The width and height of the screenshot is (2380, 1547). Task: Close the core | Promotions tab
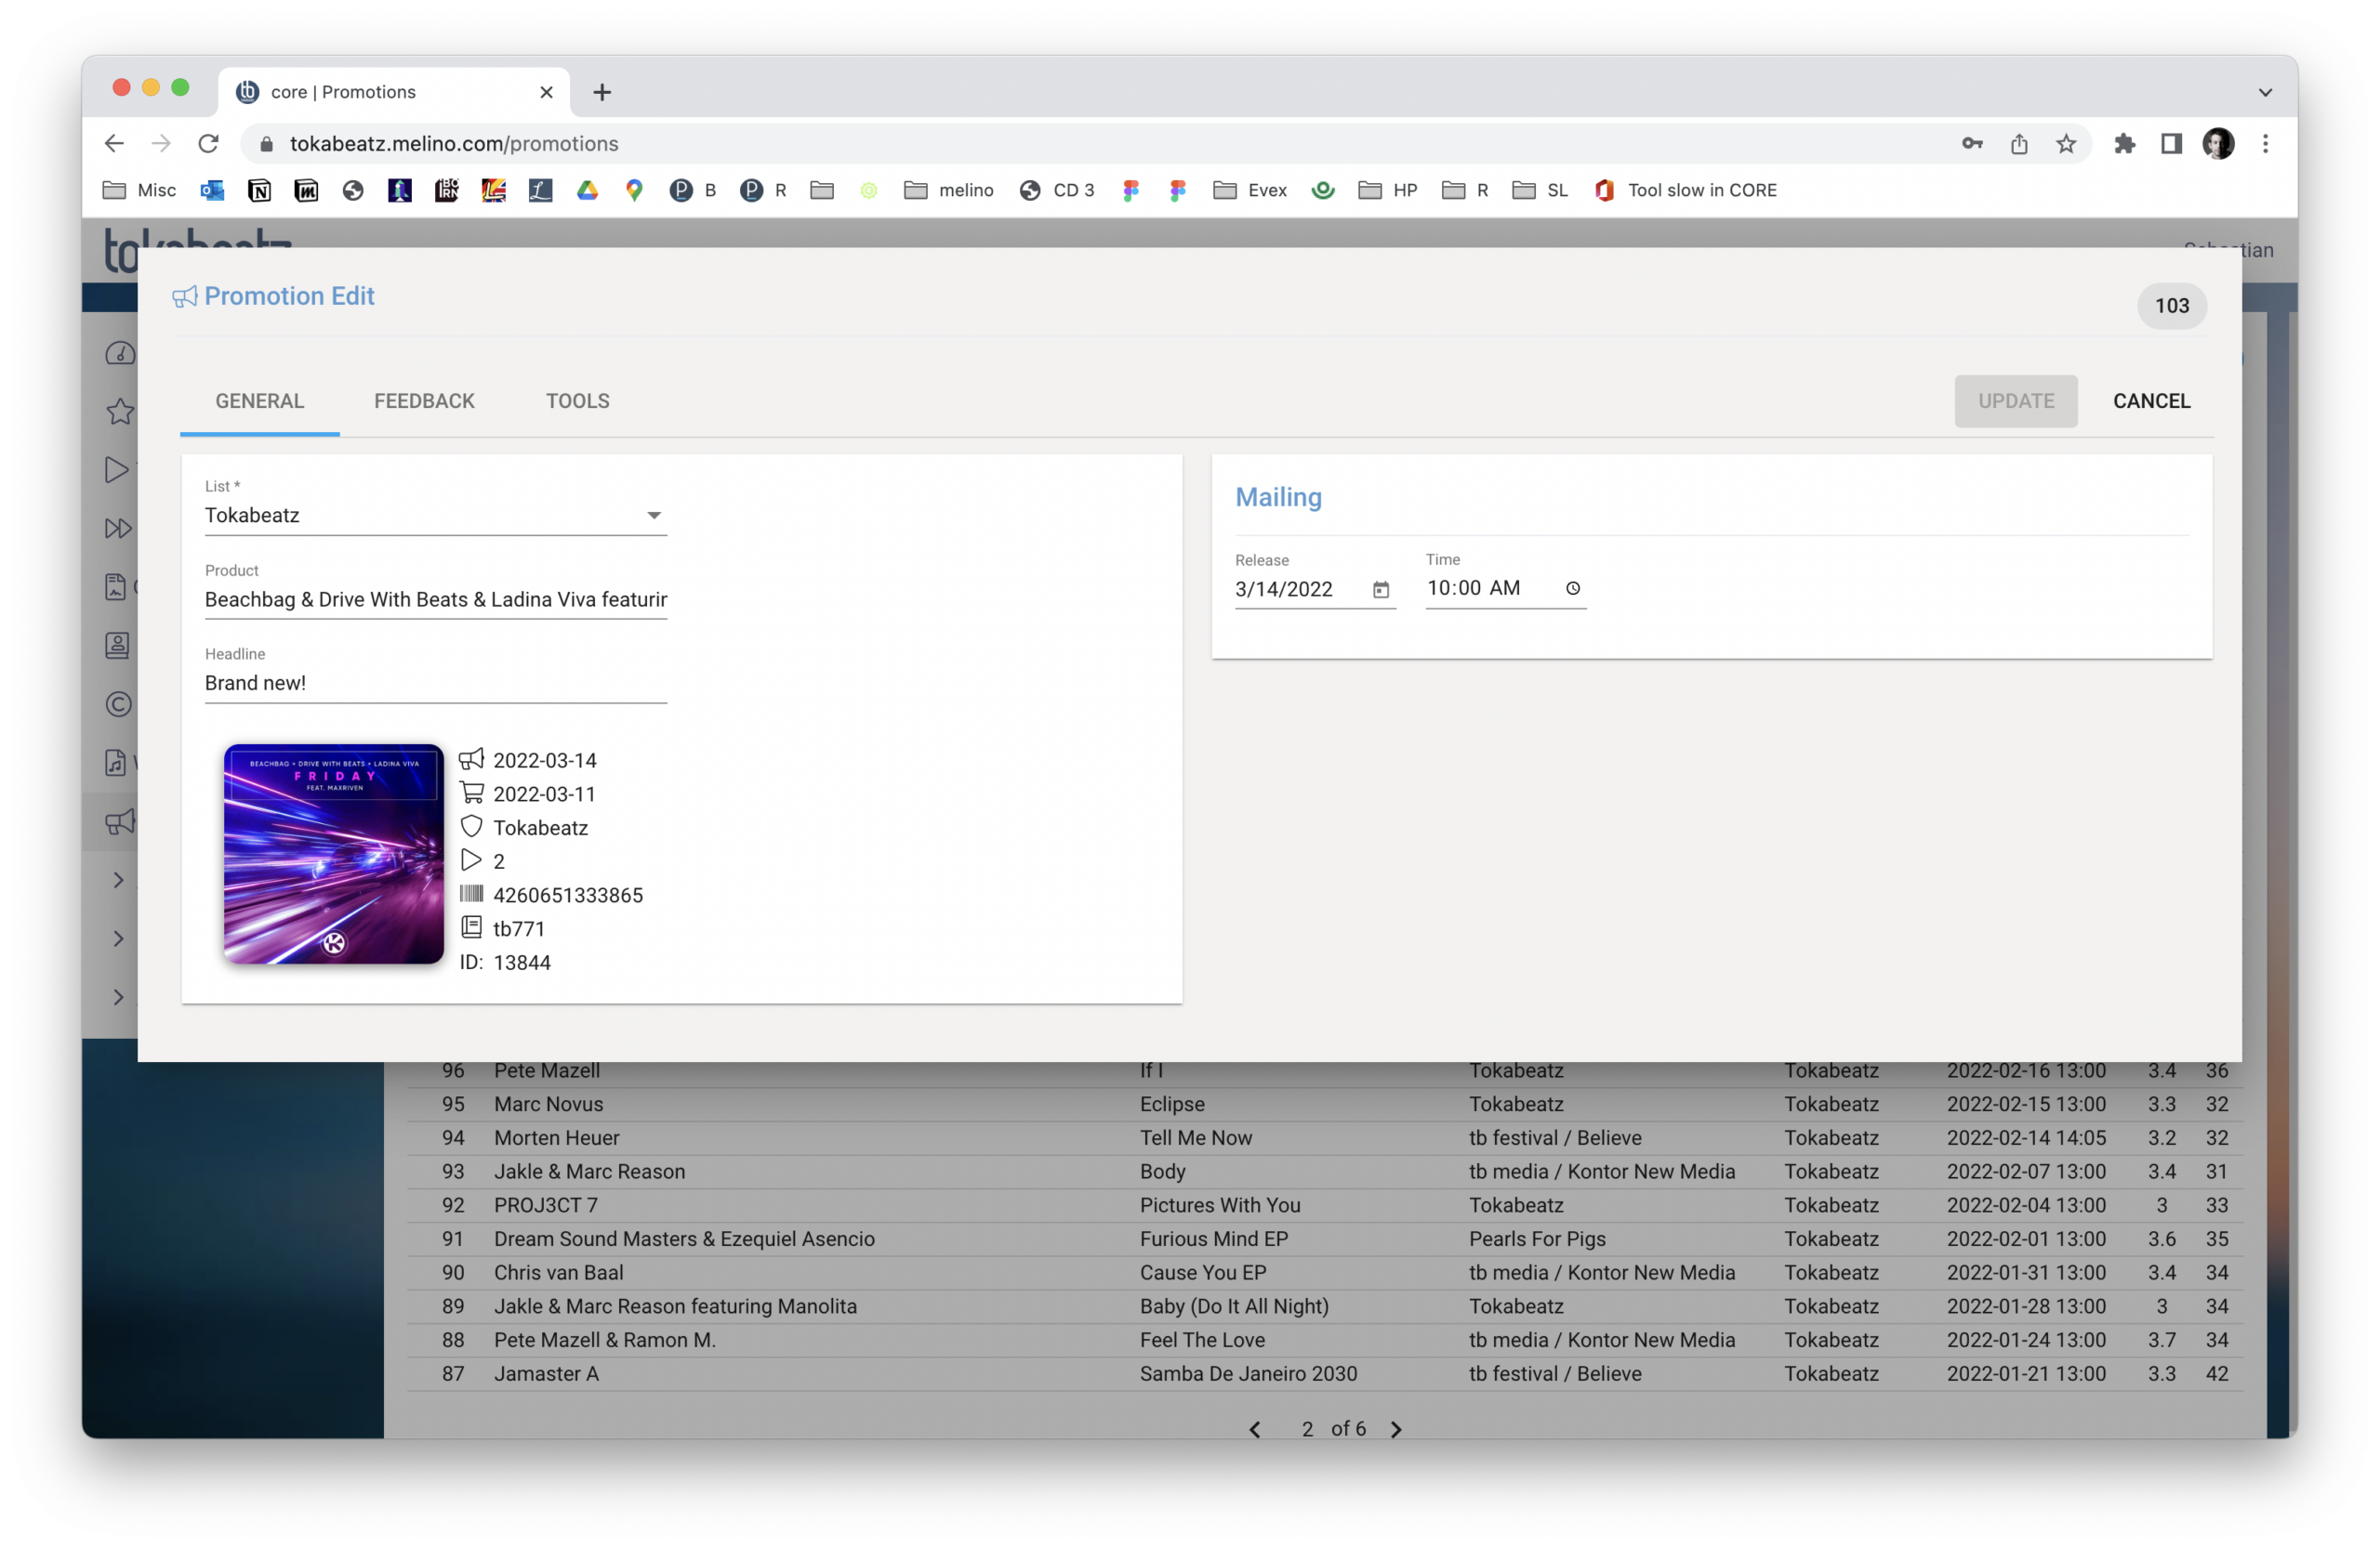[x=546, y=92]
